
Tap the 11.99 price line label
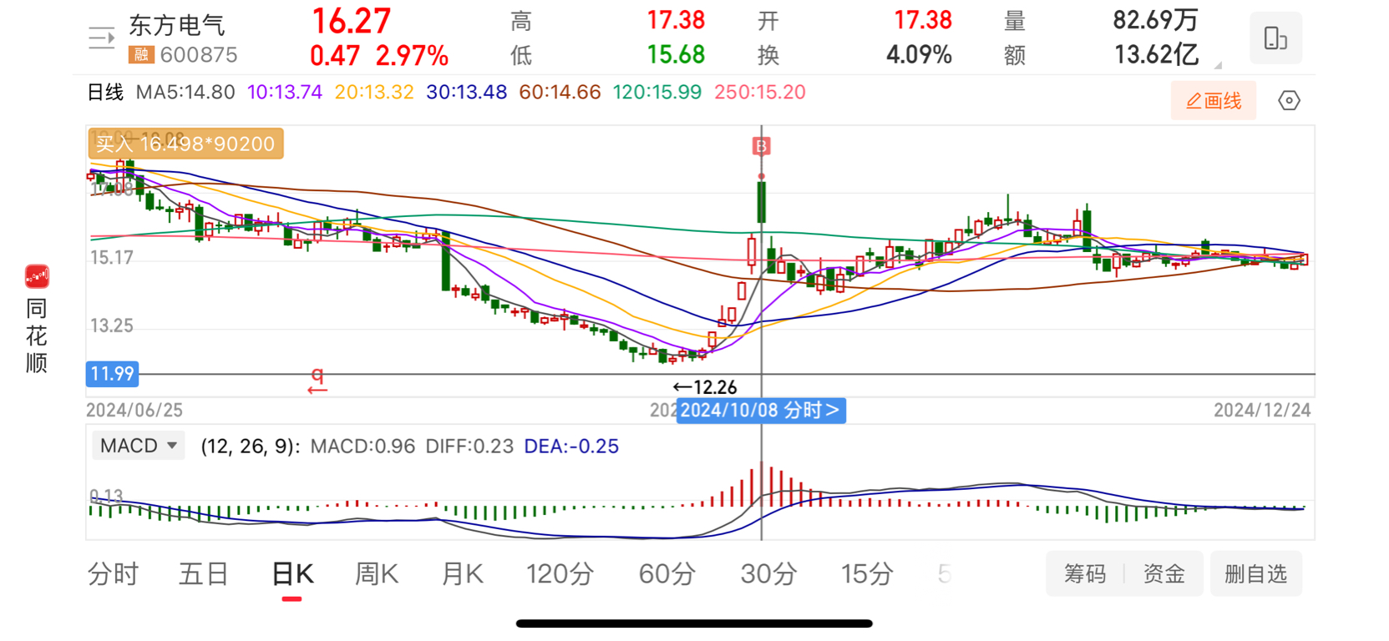112,374
